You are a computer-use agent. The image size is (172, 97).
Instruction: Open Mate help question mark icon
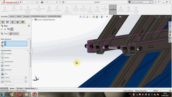[29, 26]
